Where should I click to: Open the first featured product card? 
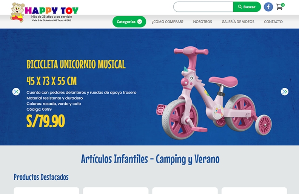pyautogui.click(x=46, y=191)
